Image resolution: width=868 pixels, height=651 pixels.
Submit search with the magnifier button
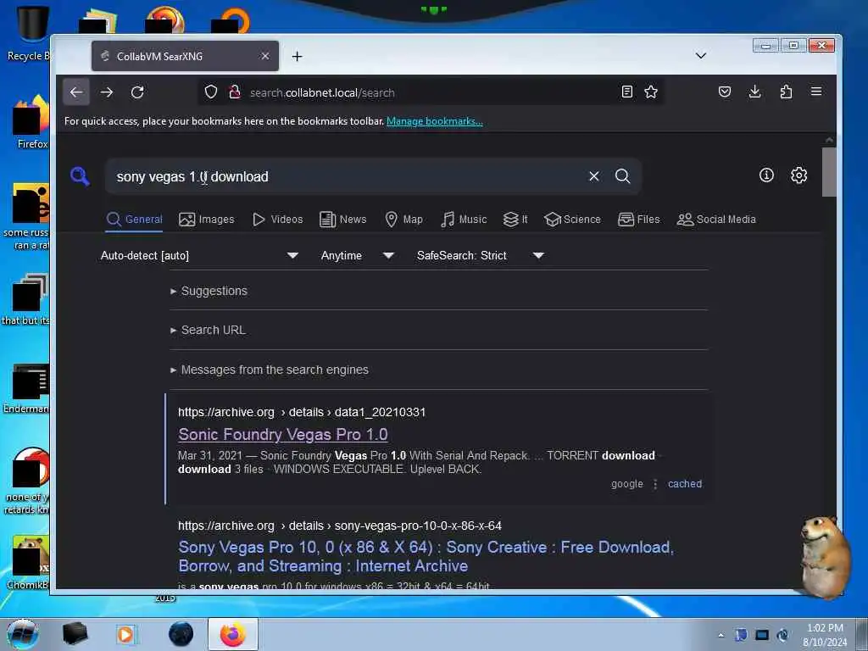(x=623, y=176)
